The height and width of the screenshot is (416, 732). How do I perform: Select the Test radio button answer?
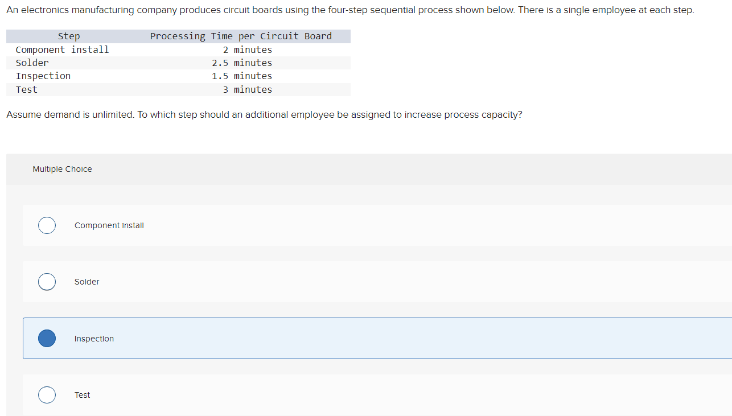(47, 394)
